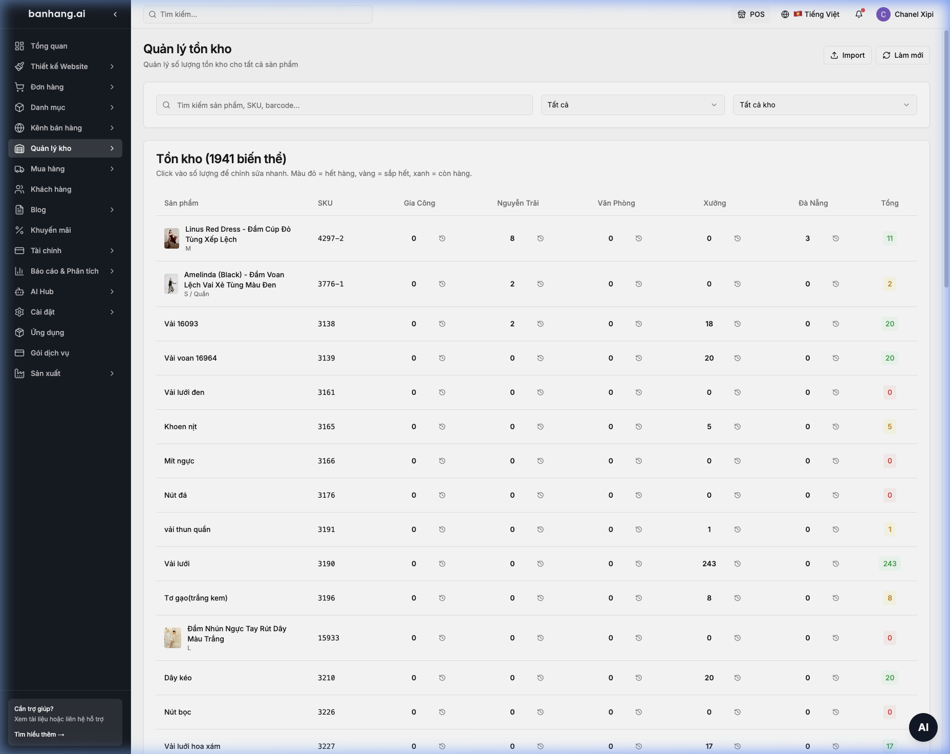Open history icon for Vải lưới Xưởng quantity
Viewport: 950px width, 754px height.
(x=737, y=564)
